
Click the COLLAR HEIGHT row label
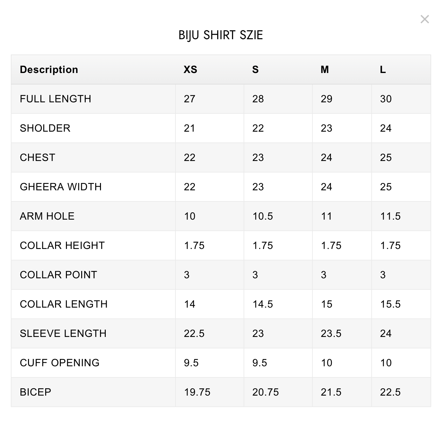pos(62,245)
